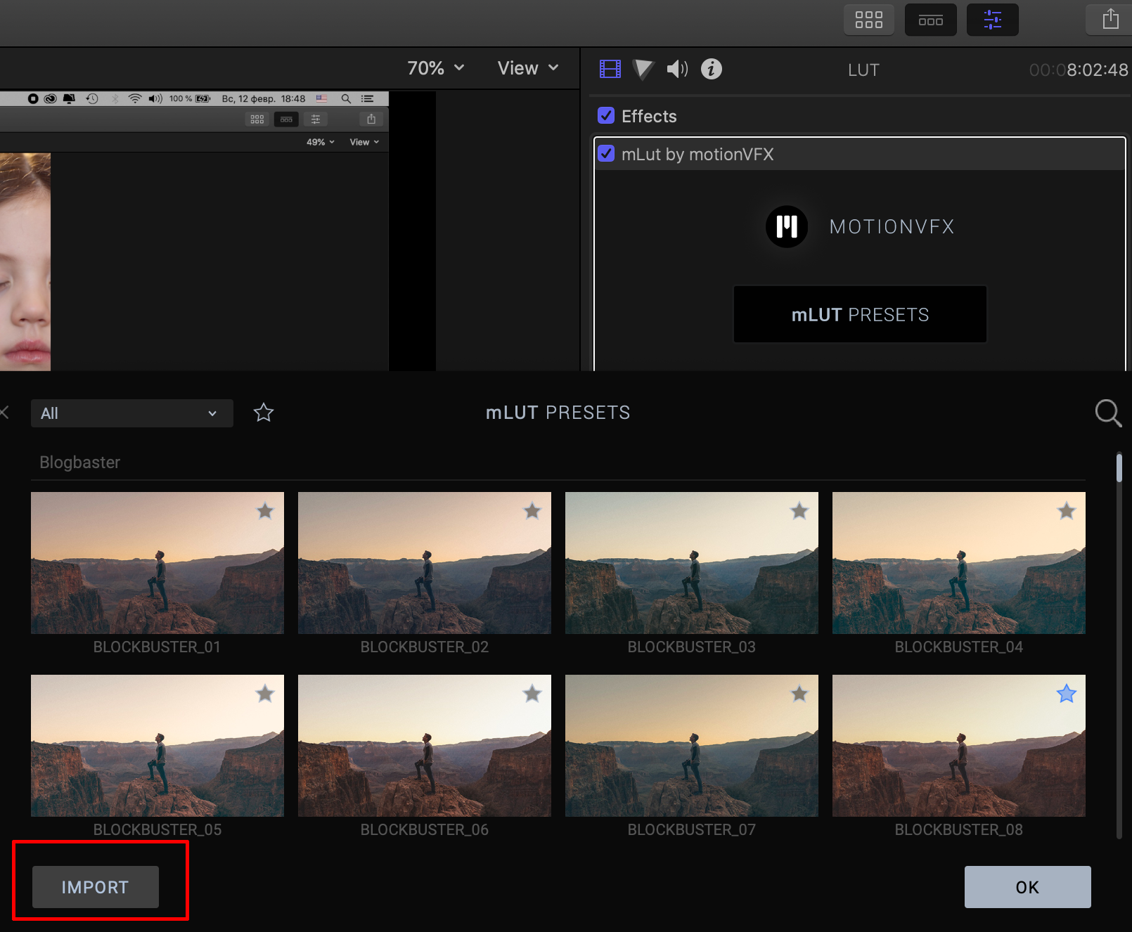This screenshot has height=932, width=1132.
Task: Select the BLOCKBUSTER_03 preset thumbnail
Action: 691,563
